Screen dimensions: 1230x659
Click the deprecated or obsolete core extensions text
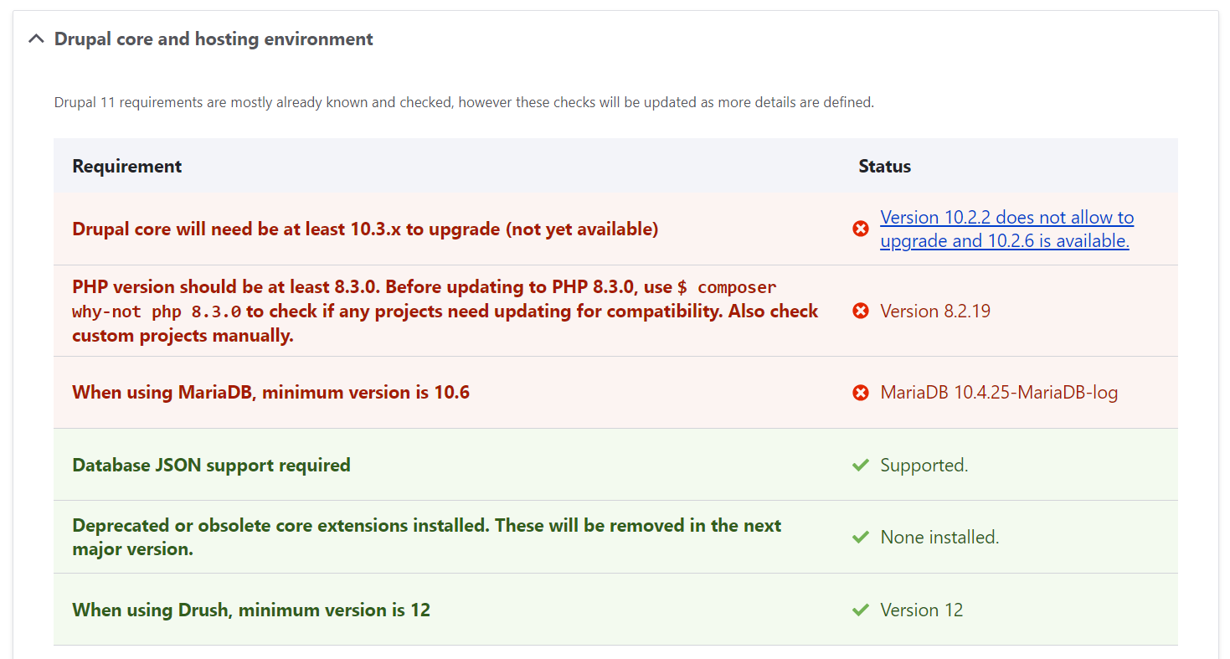[427, 537]
